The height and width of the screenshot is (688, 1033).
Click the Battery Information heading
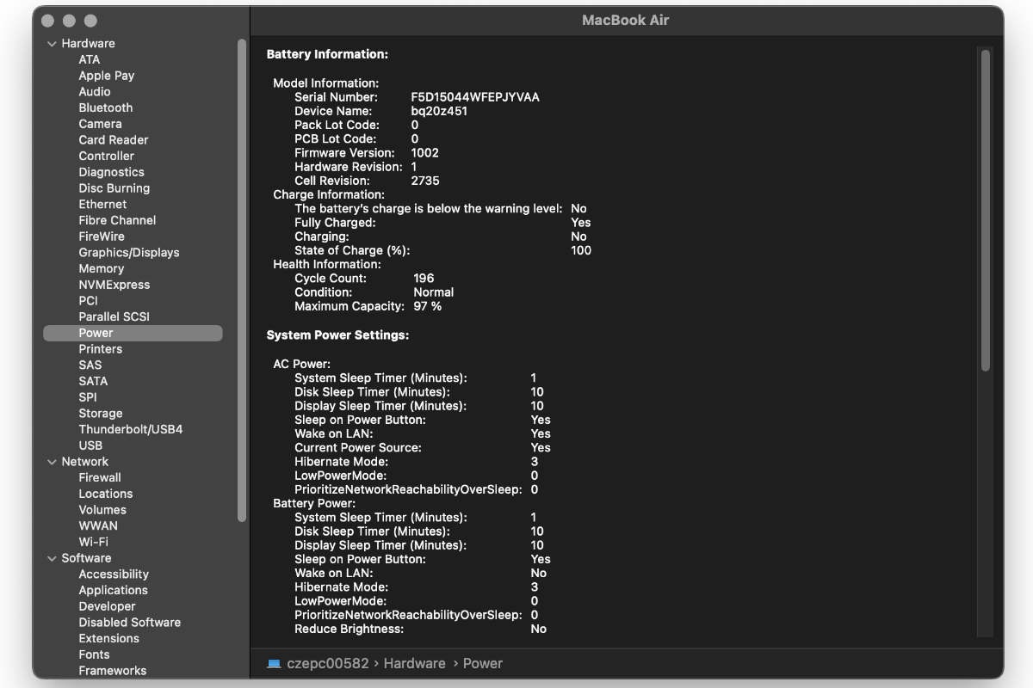[x=327, y=54]
